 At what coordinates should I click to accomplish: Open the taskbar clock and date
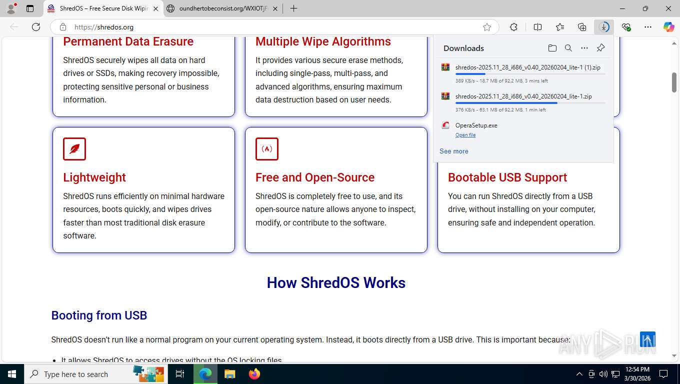(637, 374)
